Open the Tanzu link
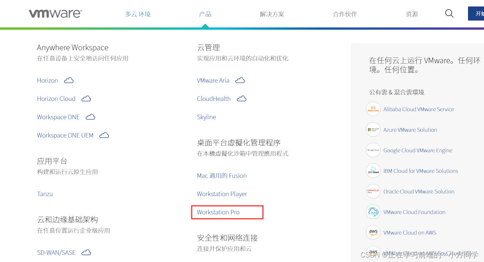Image resolution: width=484 pixels, height=262 pixels. click(45, 194)
